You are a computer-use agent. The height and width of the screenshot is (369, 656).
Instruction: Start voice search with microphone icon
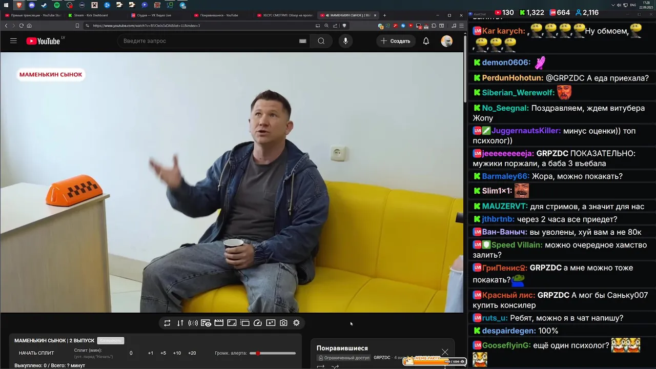(x=345, y=41)
